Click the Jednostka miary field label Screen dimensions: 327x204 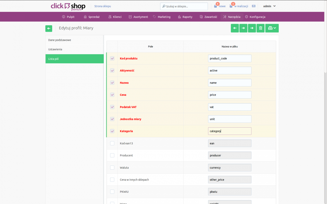pyautogui.click(x=131, y=119)
